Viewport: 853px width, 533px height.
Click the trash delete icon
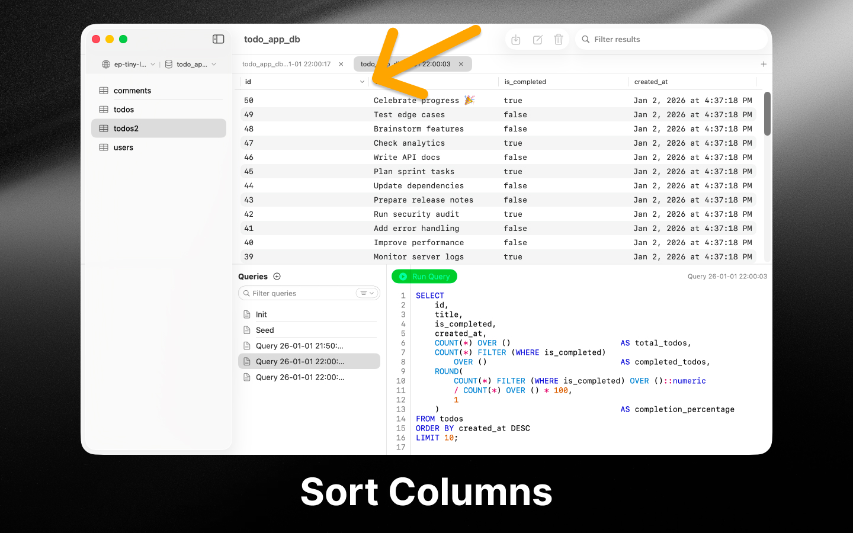point(558,40)
